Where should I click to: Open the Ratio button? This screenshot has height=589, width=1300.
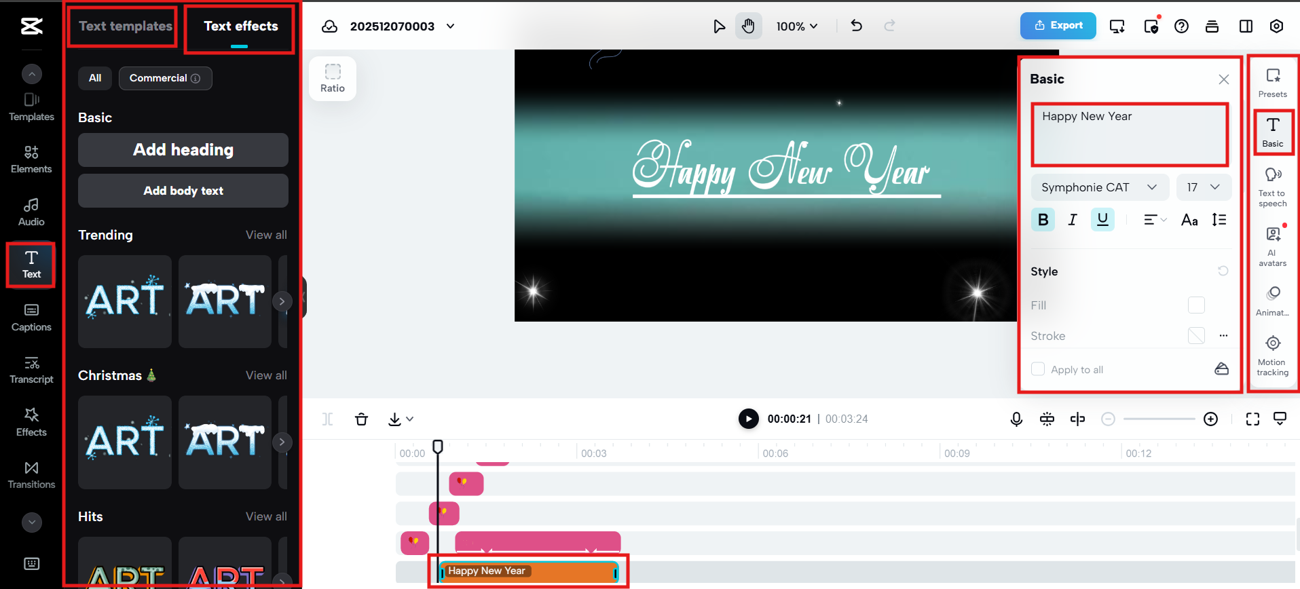[x=333, y=79]
